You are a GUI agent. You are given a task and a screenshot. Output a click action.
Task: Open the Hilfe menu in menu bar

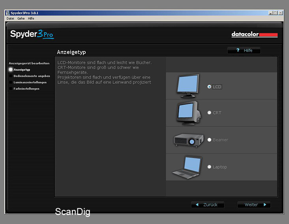pyautogui.click(x=31, y=19)
